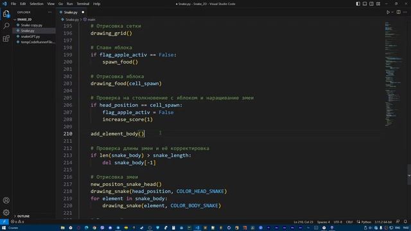Toggle Primary Side Bar visibility
The image size is (411, 231).
(x=358, y=4)
